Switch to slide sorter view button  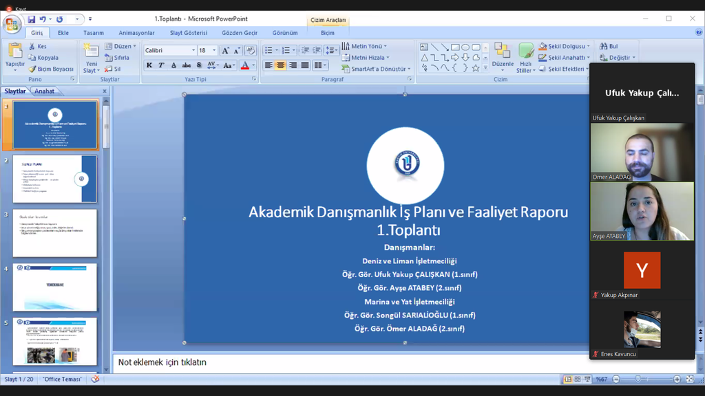578,379
